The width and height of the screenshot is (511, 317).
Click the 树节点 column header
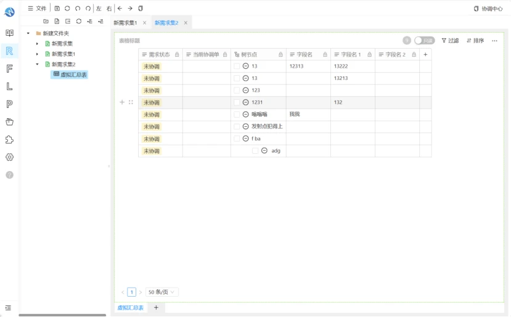[258, 55]
